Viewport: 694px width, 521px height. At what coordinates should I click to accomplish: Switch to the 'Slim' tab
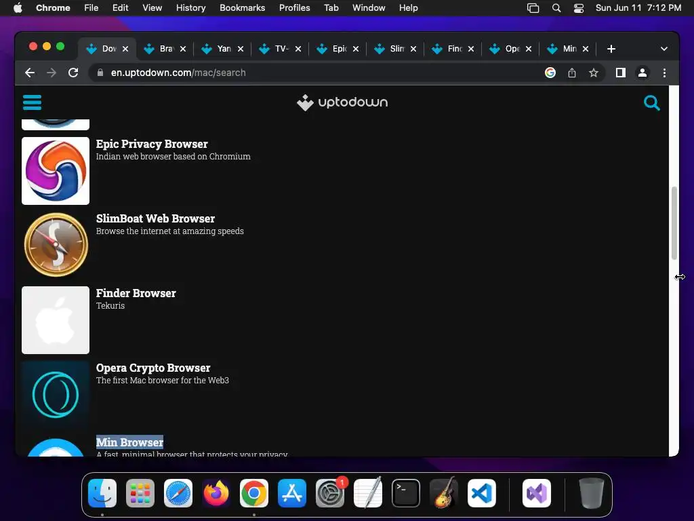(x=395, y=49)
